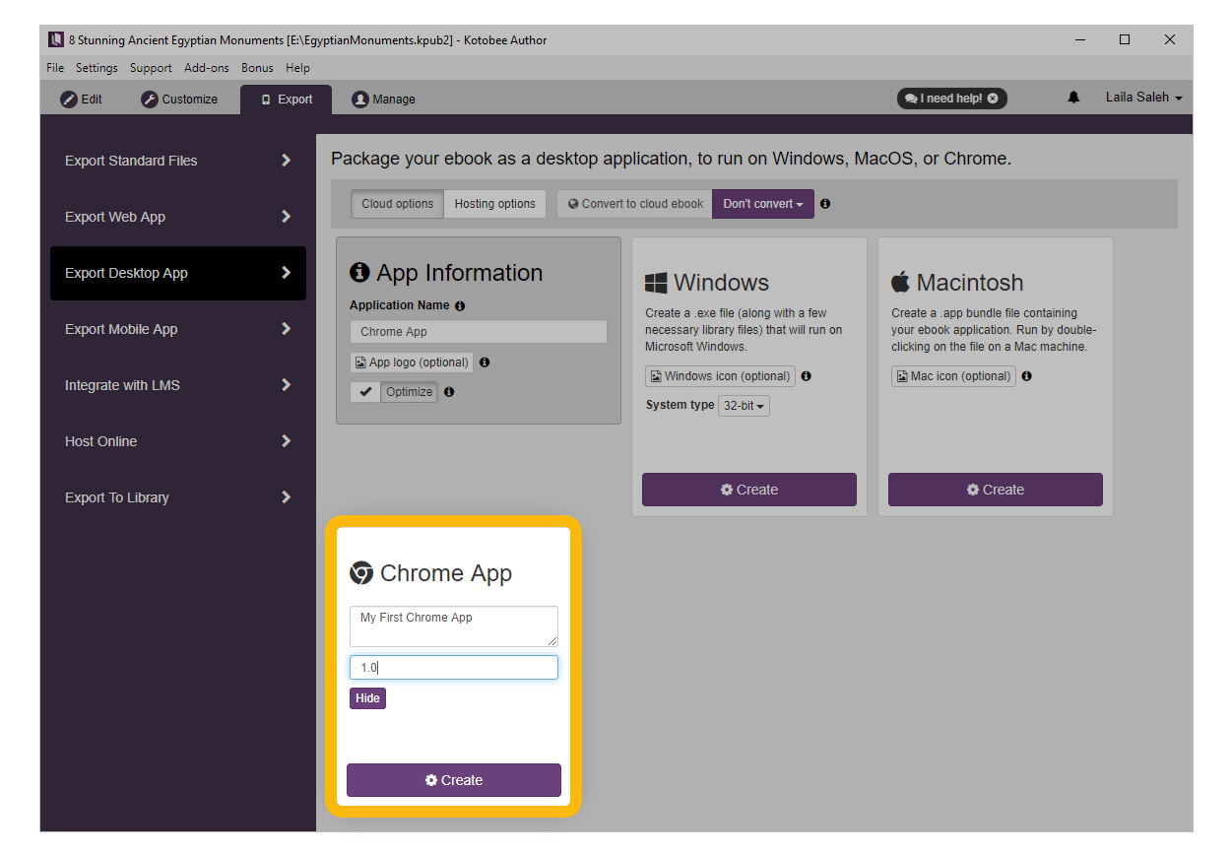Switch to the Manage tab
Image resolution: width=1231 pixels, height=857 pixels.
[x=384, y=99]
